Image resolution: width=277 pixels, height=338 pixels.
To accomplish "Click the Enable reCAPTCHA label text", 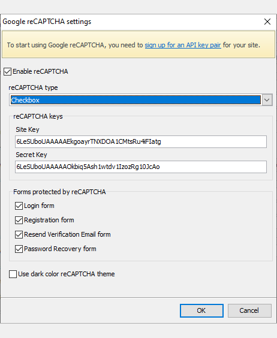I will click(40, 71).
